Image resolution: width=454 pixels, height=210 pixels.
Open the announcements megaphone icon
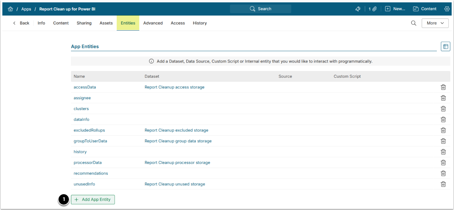[358, 9]
